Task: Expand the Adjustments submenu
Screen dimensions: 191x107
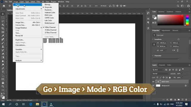Action: [x=28, y=9]
